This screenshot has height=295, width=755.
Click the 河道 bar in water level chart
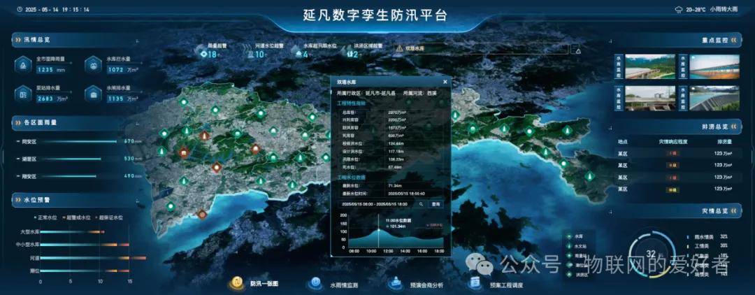93,258
